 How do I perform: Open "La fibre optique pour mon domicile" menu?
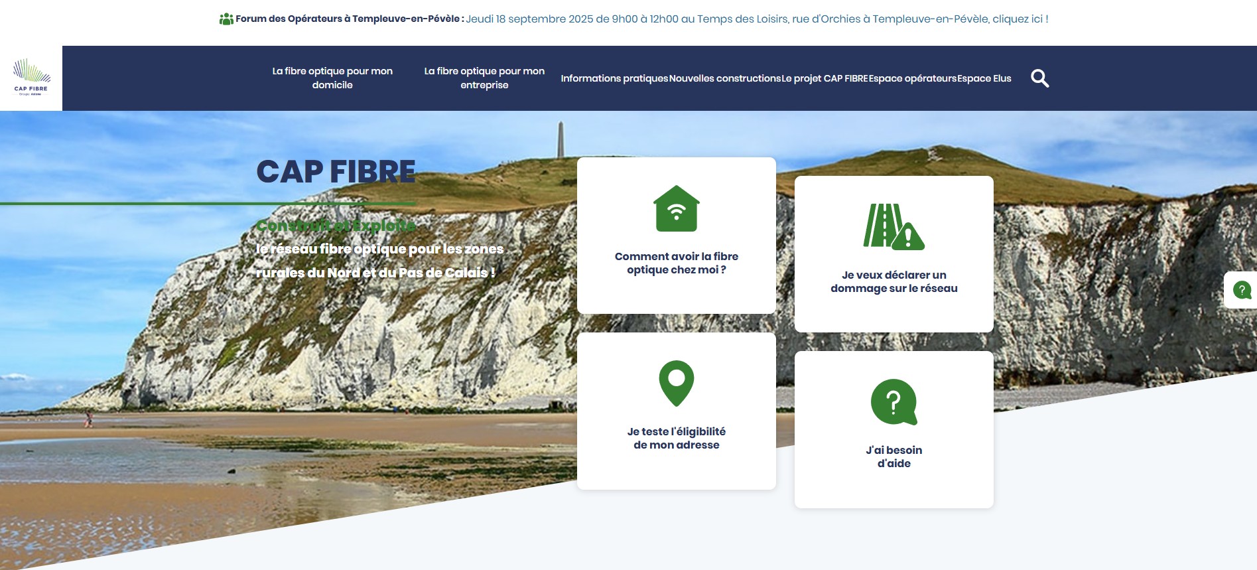coord(332,78)
